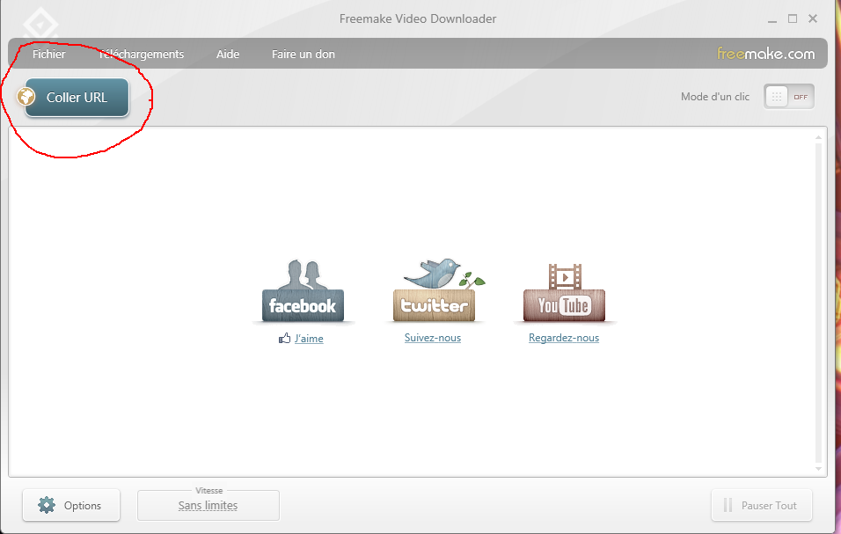Open the Faire un don menu
Screen dimensions: 841x534
[x=303, y=55]
